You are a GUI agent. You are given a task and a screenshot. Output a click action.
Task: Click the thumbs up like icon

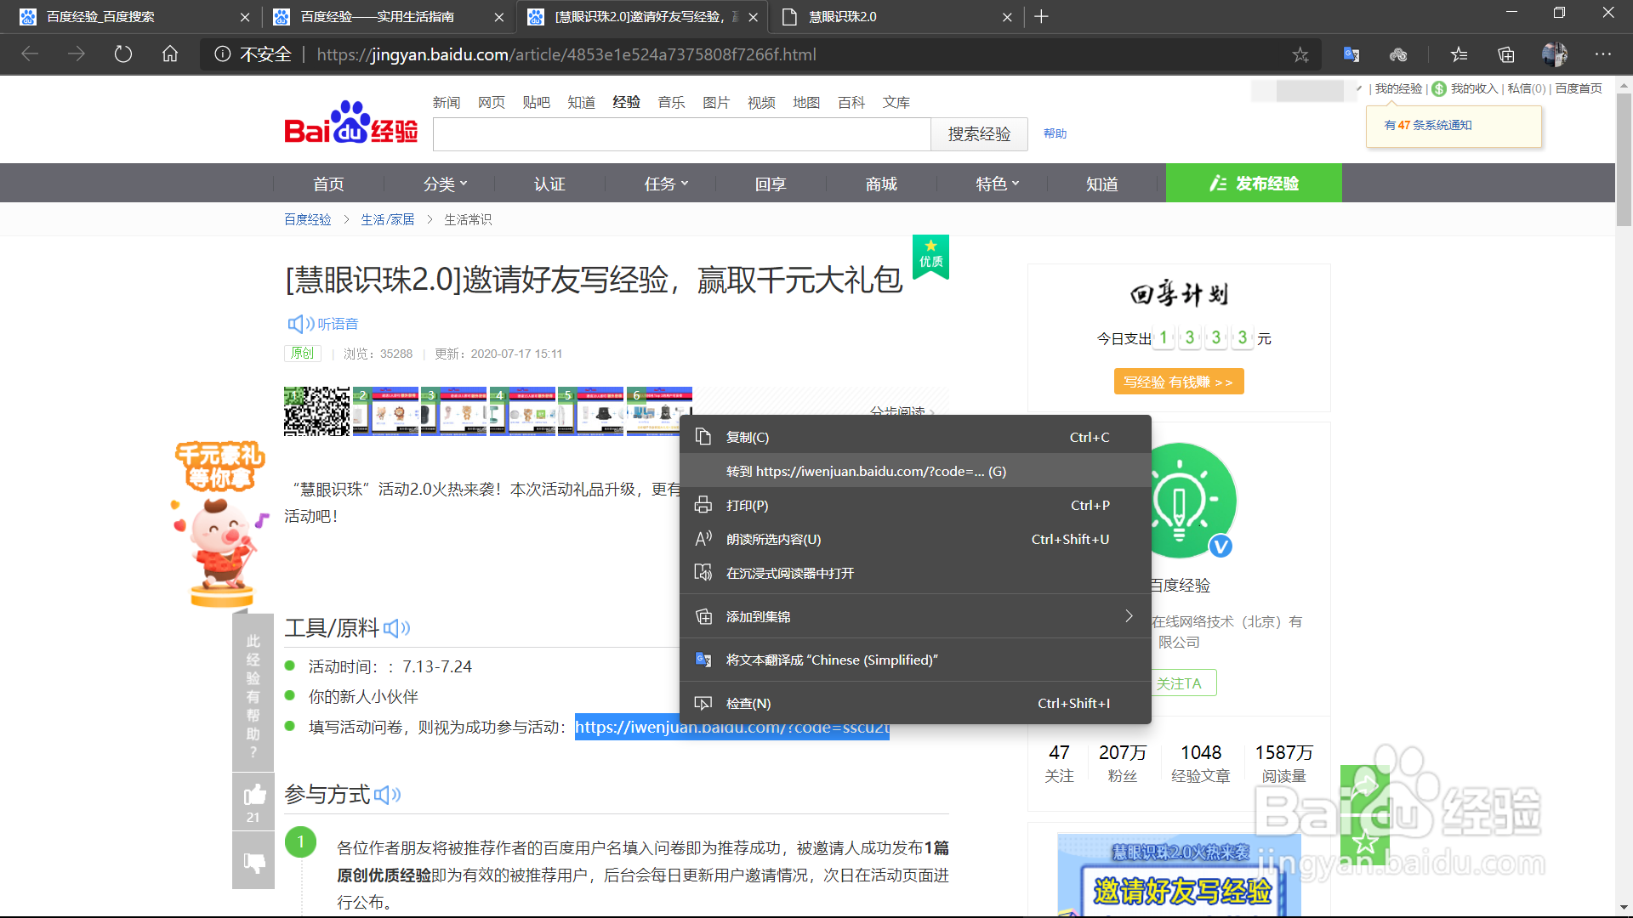click(x=253, y=796)
